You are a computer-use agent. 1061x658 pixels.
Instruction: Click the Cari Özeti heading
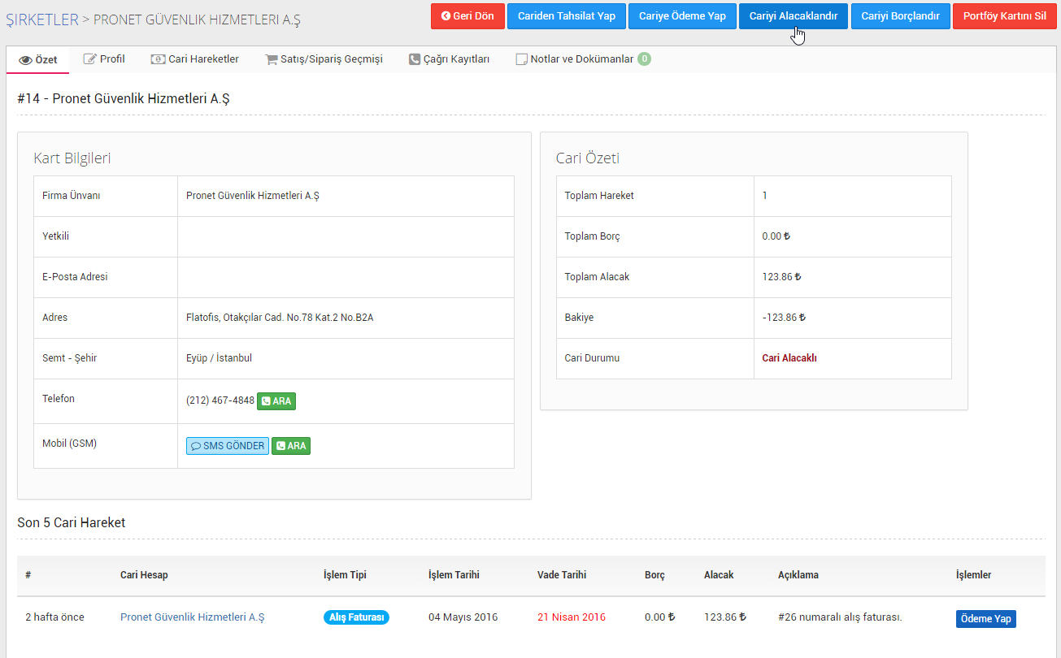(588, 158)
